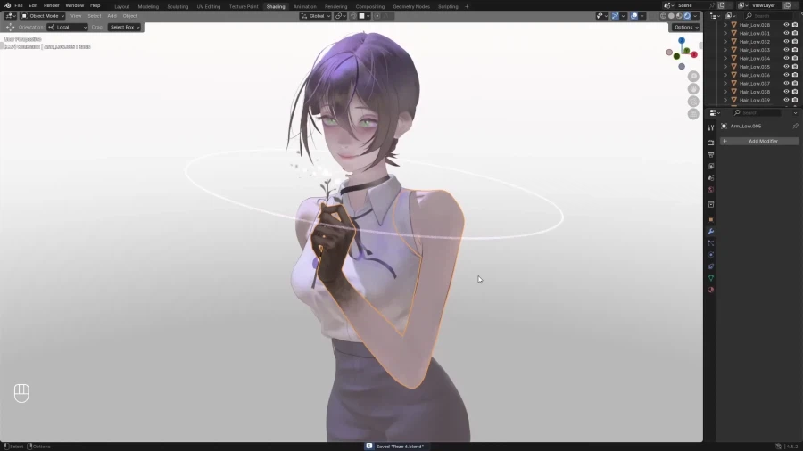Open the pivot point dropdown
The width and height of the screenshot is (803, 451).
click(x=341, y=16)
